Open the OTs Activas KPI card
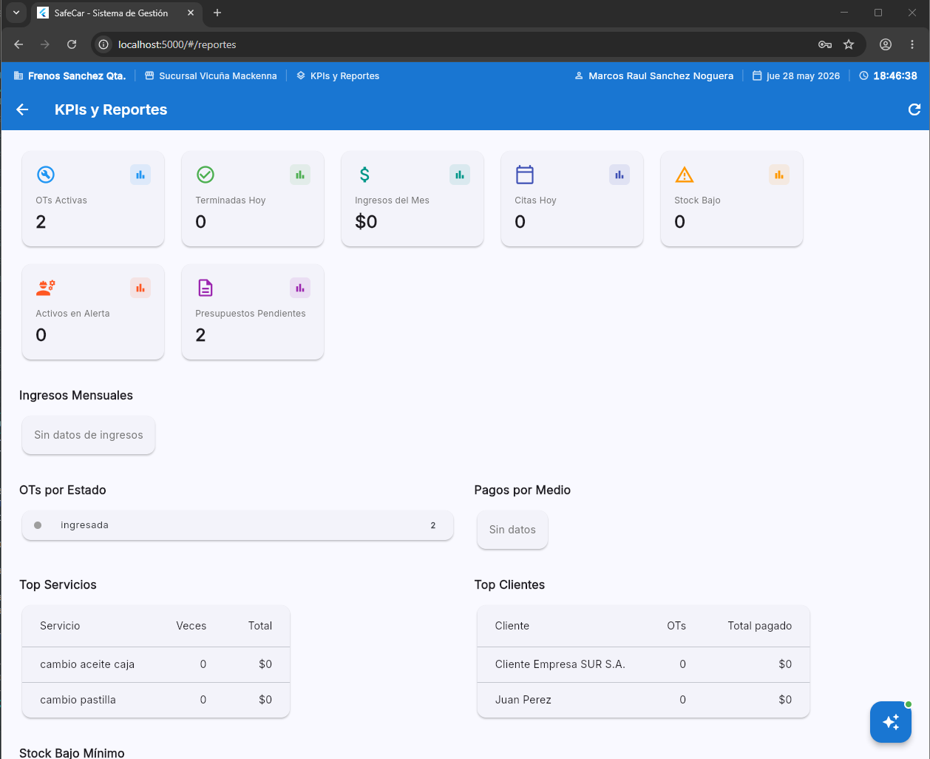The height and width of the screenshot is (759, 930). coord(93,199)
